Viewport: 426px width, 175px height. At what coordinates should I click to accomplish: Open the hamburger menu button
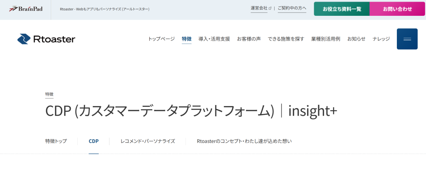(407, 39)
